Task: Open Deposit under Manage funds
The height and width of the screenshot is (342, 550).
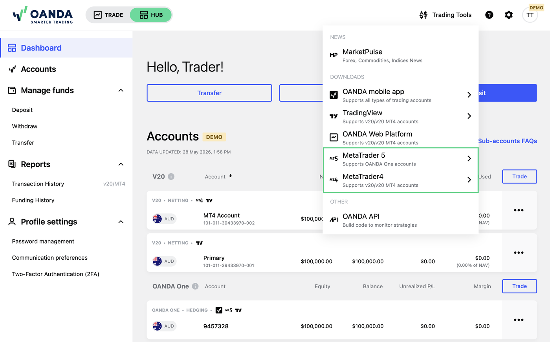Action: click(x=22, y=110)
